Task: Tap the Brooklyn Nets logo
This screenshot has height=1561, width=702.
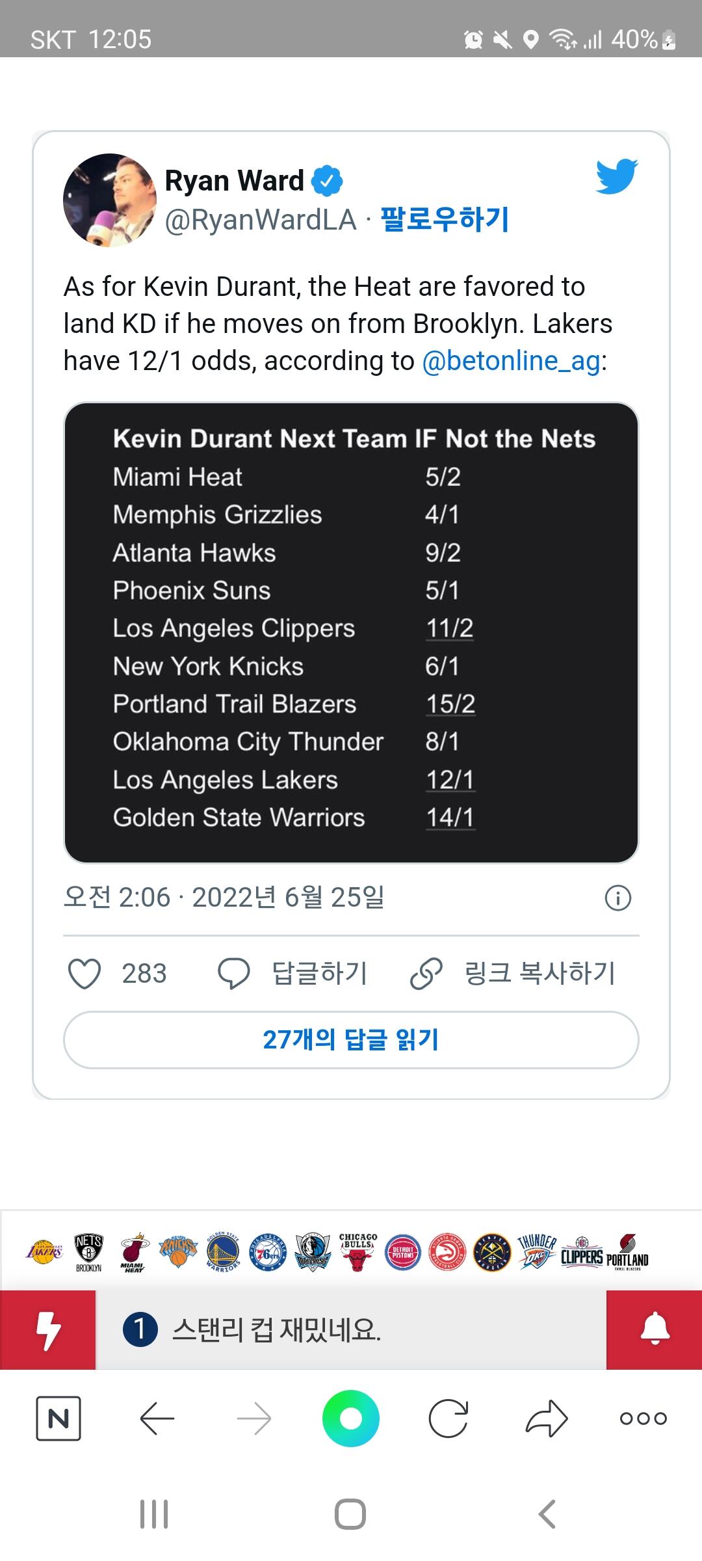Action: [88, 1251]
